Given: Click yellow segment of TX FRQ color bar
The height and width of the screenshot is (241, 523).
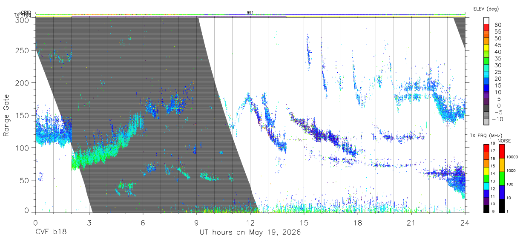Looking at the screenshot, I should click(x=486, y=171).
